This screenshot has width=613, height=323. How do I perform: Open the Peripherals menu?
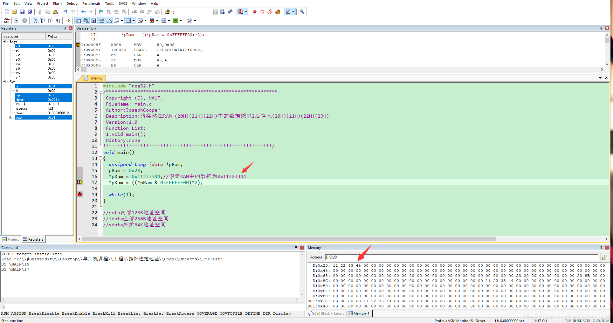91,3
